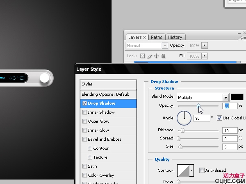Enable the Bevel and Emboss checkbox
The width and height of the screenshot is (246, 184).
click(x=84, y=139)
